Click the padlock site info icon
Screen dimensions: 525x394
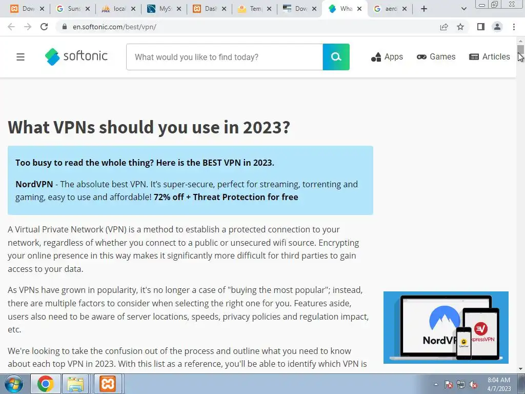click(65, 27)
